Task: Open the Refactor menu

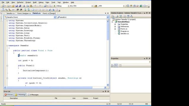Action: pyautogui.click(x=20, y=2)
